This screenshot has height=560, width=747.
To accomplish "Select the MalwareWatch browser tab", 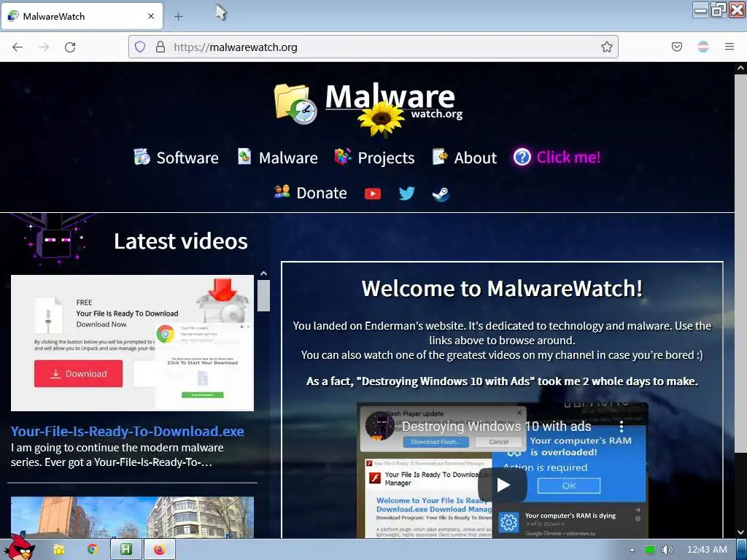I will coord(83,16).
